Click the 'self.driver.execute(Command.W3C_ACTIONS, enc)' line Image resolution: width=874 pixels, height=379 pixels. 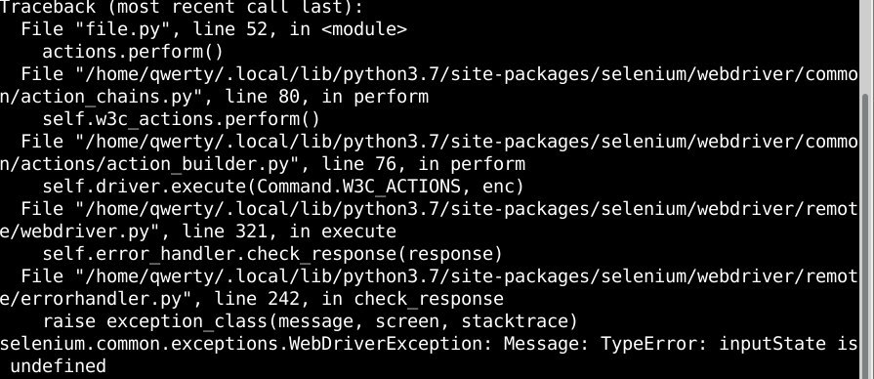pyautogui.click(x=283, y=187)
